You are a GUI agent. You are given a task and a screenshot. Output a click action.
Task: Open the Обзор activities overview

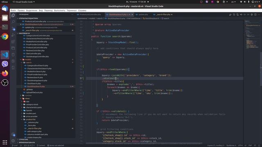5,2
